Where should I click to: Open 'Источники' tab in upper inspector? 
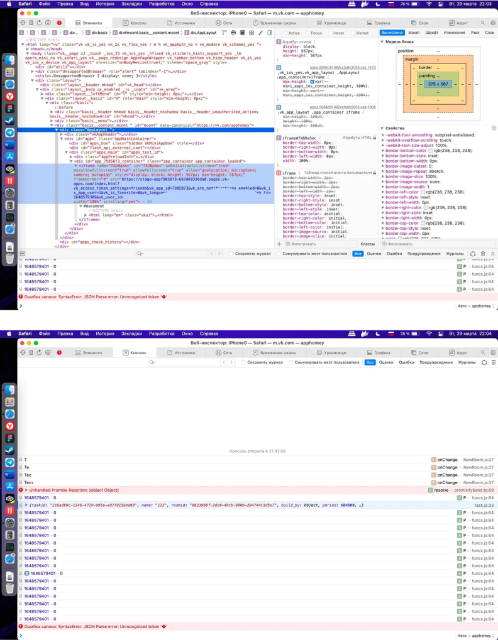click(x=181, y=23)
